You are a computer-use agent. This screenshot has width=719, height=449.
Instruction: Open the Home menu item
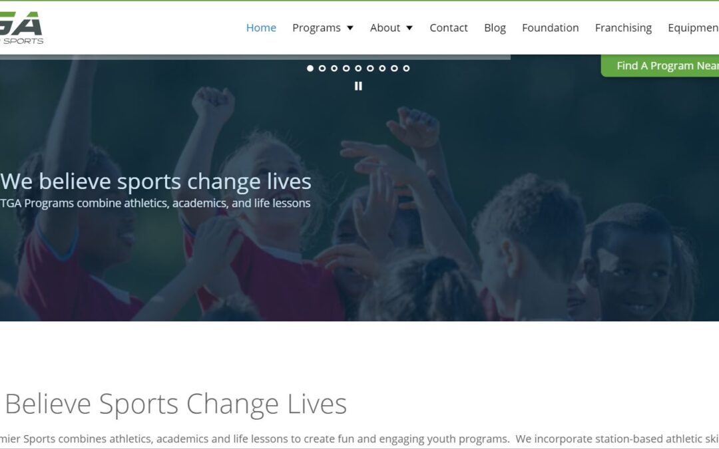coord(261,27)
